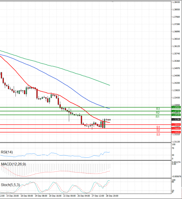The height and width of the screenshot is (199, 182).
Task: Click the R3 resistance label
Action: point(158,109)
